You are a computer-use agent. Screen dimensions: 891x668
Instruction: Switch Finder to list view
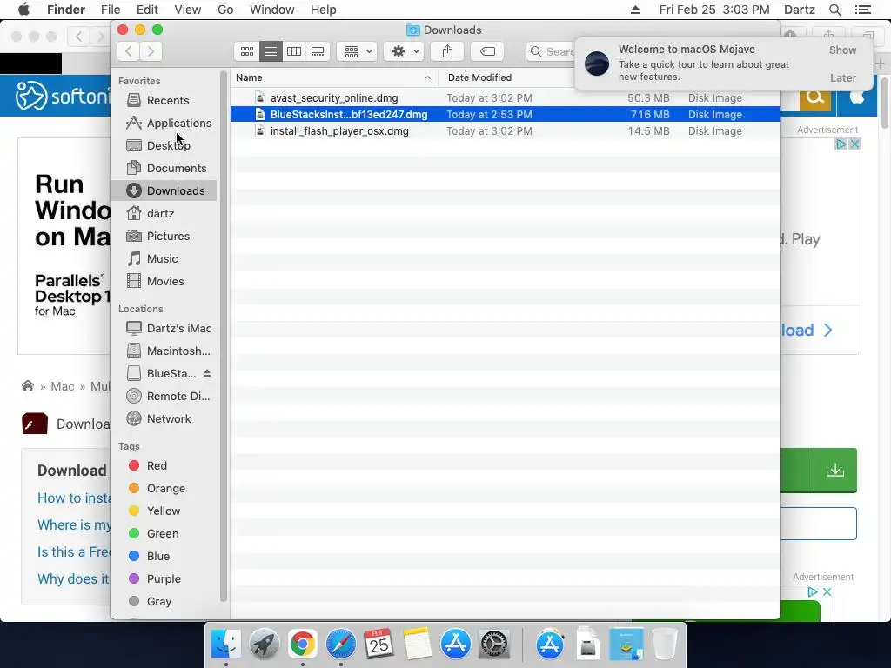pyautogui.click(x=271, y=51)
